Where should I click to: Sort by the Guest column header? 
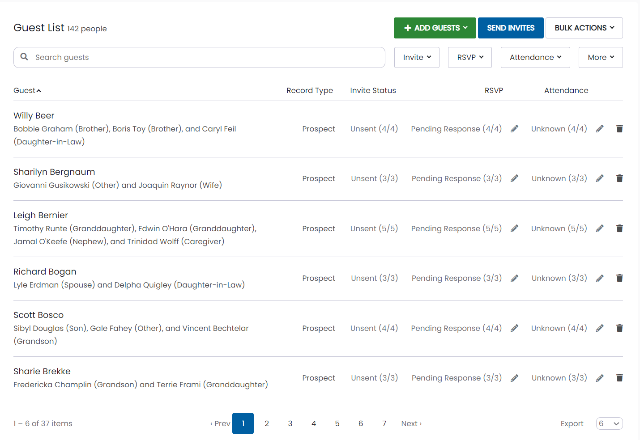coord(27,90)
